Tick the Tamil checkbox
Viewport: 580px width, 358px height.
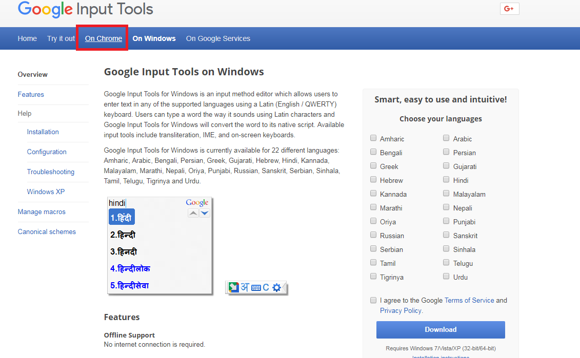[373, 263]
